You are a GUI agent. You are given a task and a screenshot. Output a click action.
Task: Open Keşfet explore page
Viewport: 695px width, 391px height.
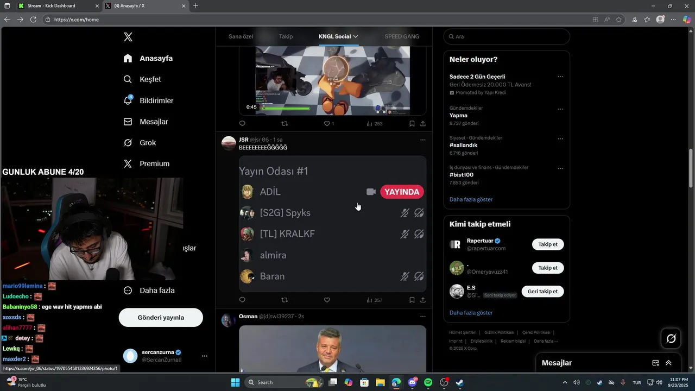pos(142,79)
